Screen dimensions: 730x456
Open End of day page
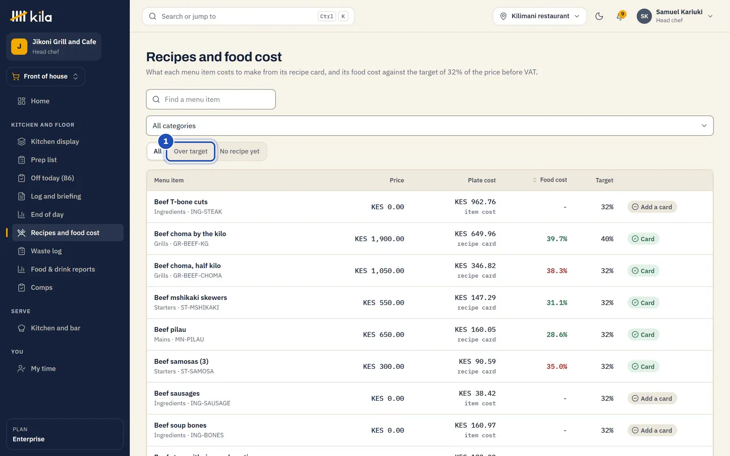[x=68, y=214]
